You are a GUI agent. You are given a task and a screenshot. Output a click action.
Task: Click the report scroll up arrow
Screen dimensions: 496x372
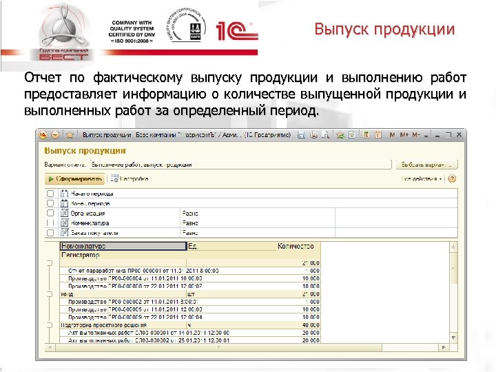coord(453,246)
